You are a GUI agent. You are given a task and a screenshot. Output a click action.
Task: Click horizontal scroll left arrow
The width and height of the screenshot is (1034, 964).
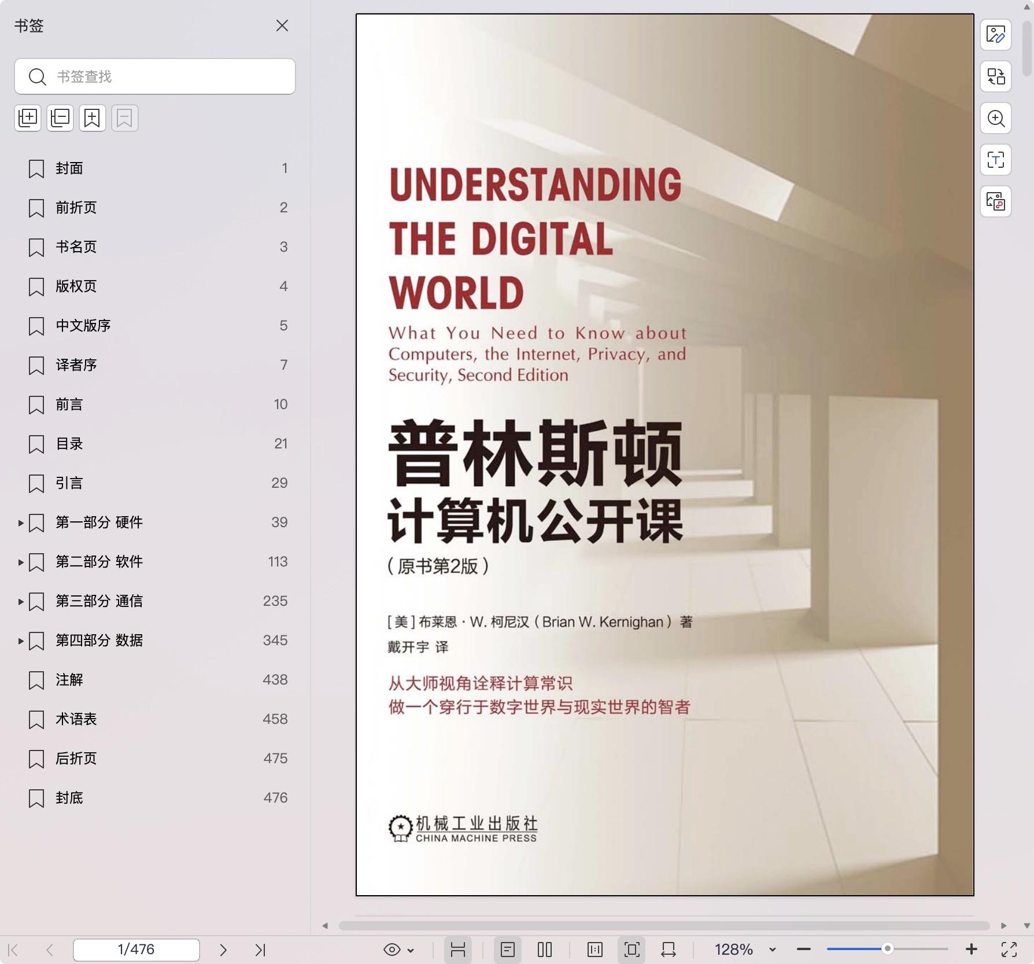pyautogui.click(x=325, y=926)
